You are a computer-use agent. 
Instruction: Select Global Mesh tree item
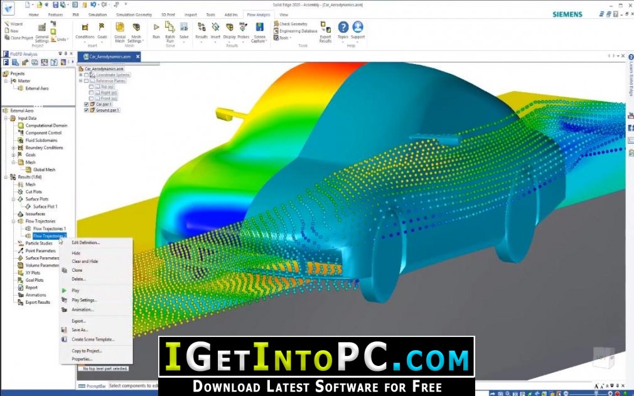coord(40,169)
